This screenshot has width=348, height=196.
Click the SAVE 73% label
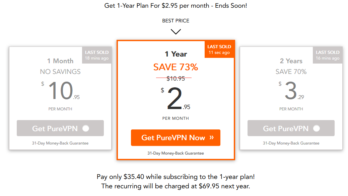click(x=176, y=67)
